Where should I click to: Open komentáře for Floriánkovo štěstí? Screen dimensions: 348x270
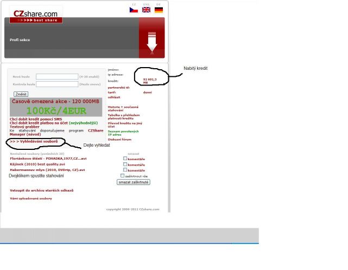point(136,159)
